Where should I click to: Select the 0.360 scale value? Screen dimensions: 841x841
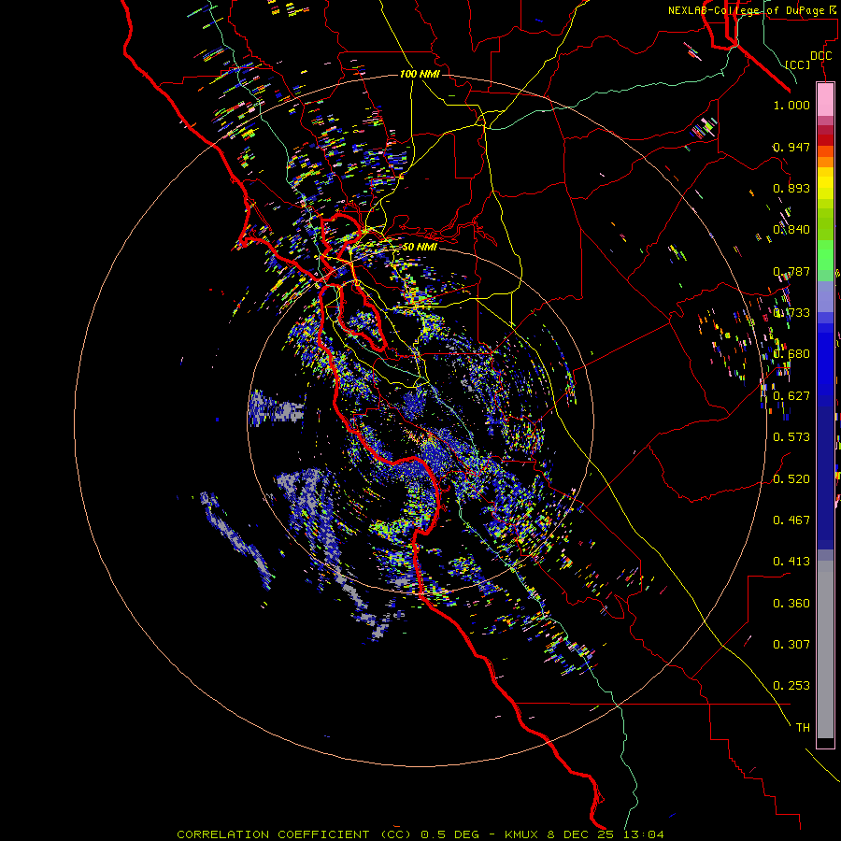pyautogui.click(x=791, y=604)
